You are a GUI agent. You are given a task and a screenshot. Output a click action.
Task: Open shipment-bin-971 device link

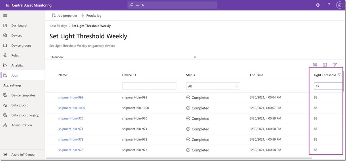tap(71, 129)
